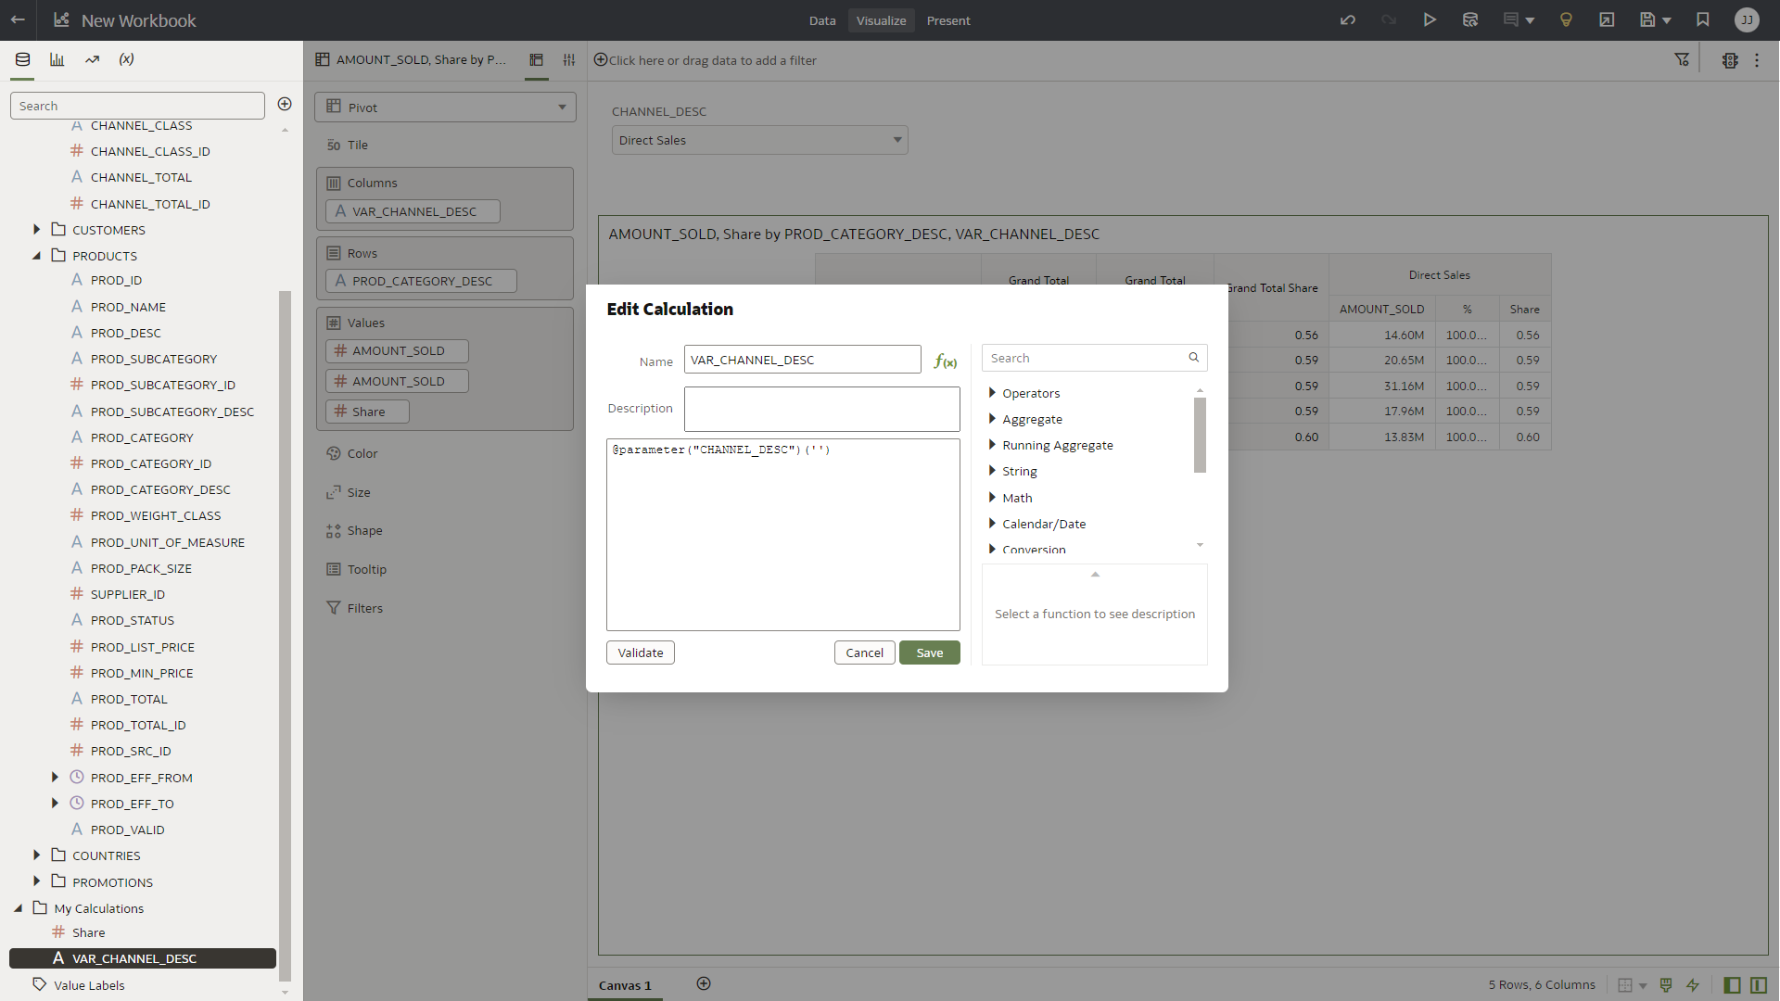Toggle the right grammar panel visibility
This screenshot has width=1780, height=1001.
pos(1759,985)
